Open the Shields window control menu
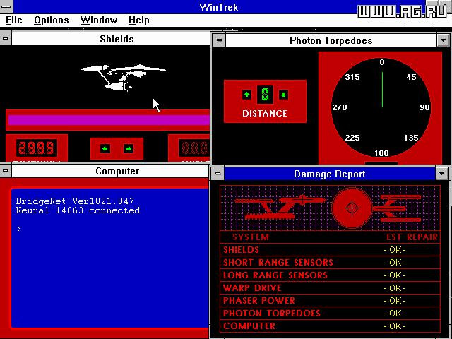 coord(6,39)
